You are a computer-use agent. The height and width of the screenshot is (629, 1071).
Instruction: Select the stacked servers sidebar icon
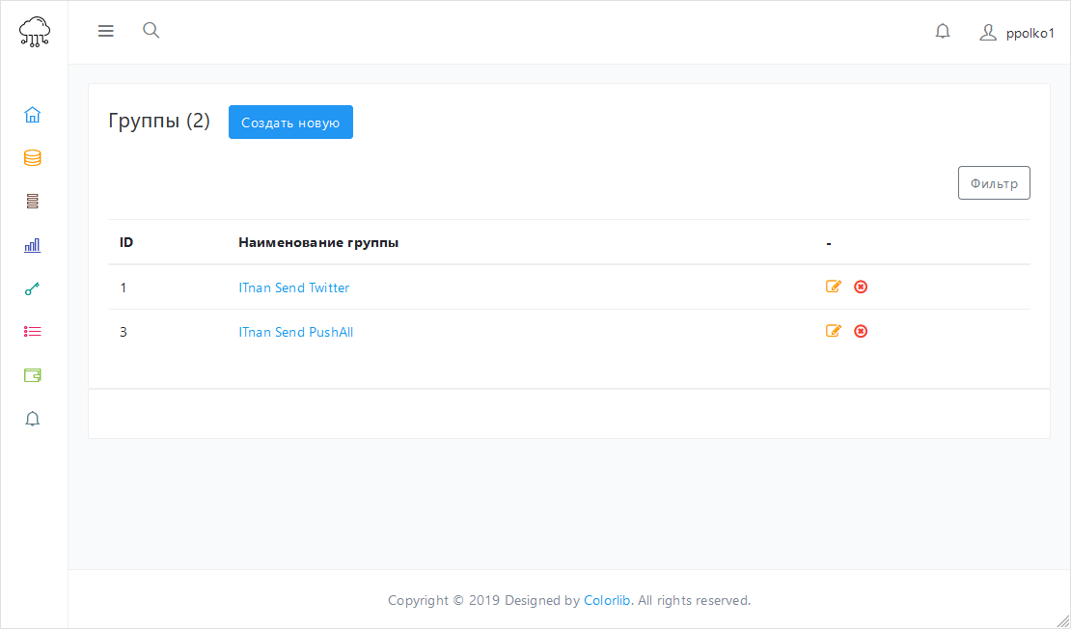tap(33, 202)
